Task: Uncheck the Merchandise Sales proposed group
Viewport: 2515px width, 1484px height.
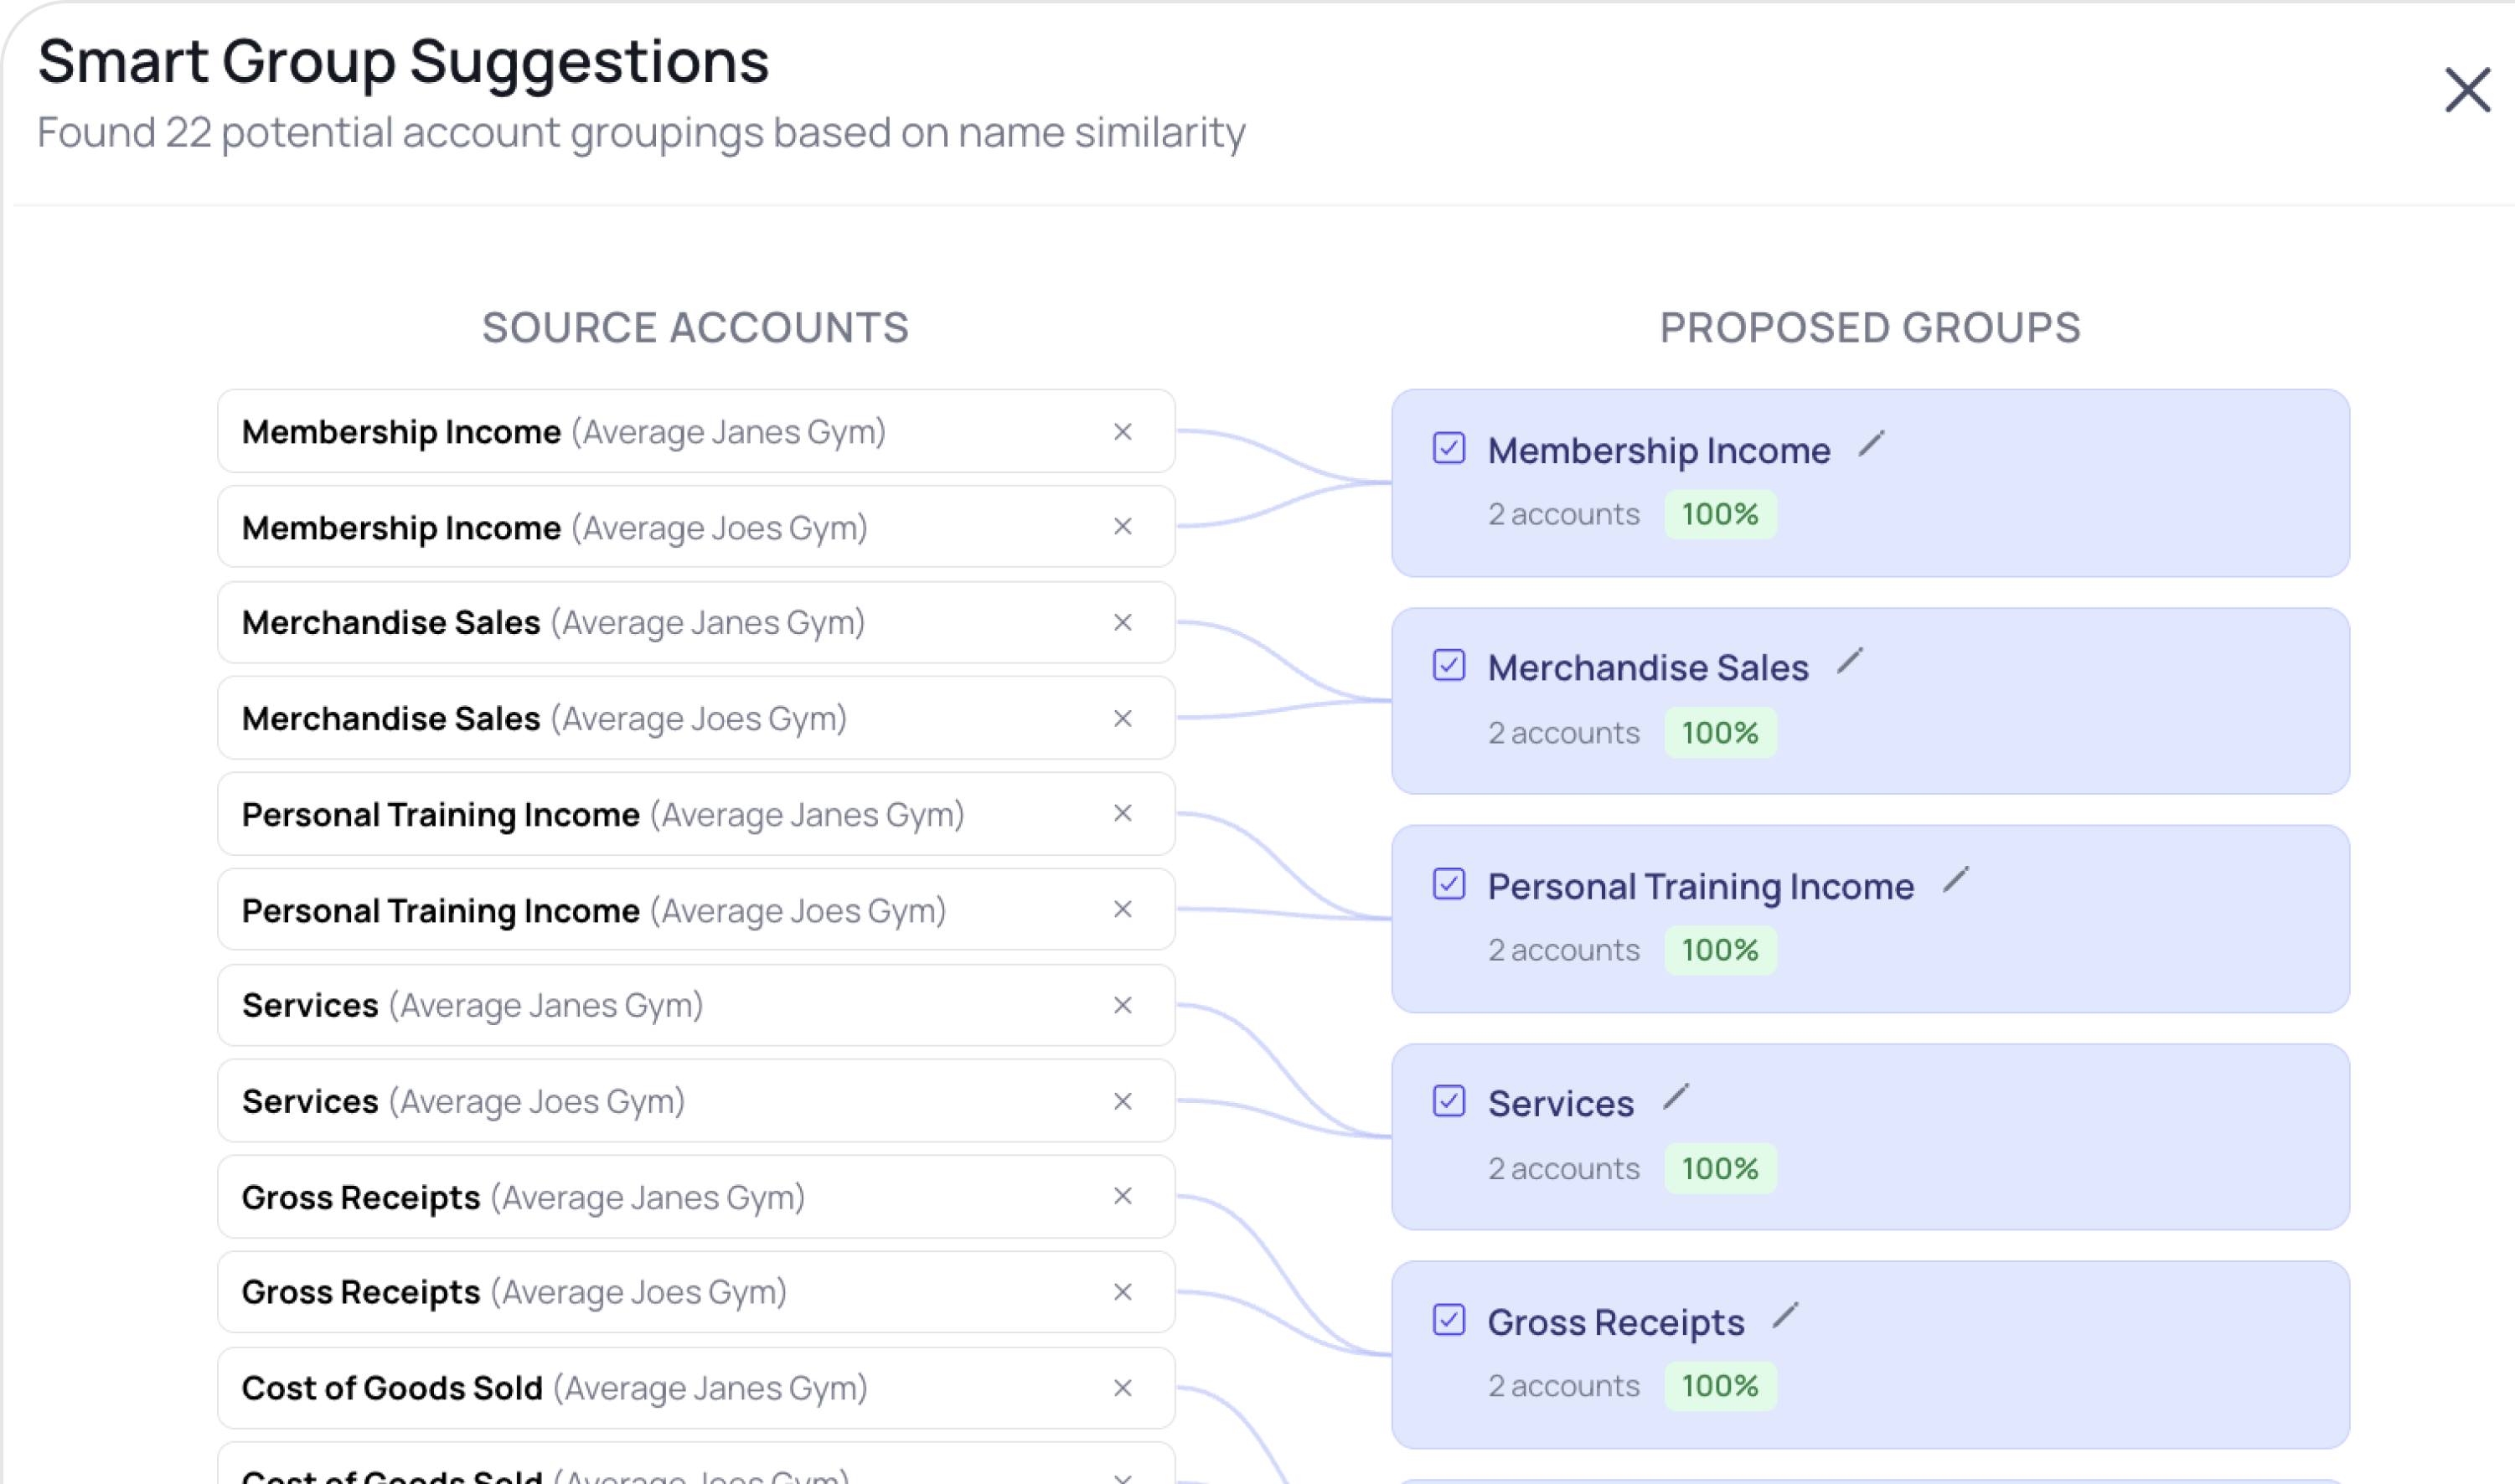Action: coord(1449,665)
